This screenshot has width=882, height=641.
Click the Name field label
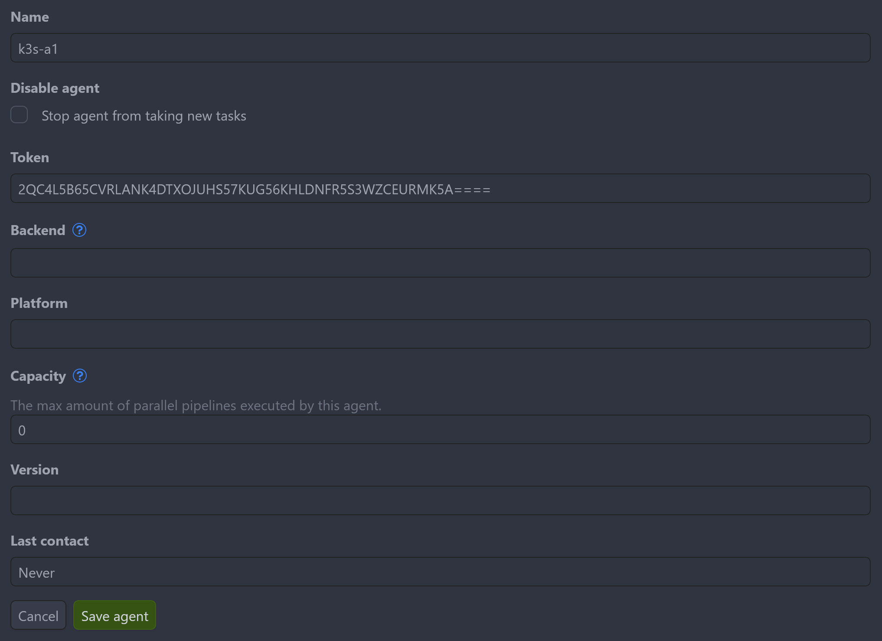[29, 17]
